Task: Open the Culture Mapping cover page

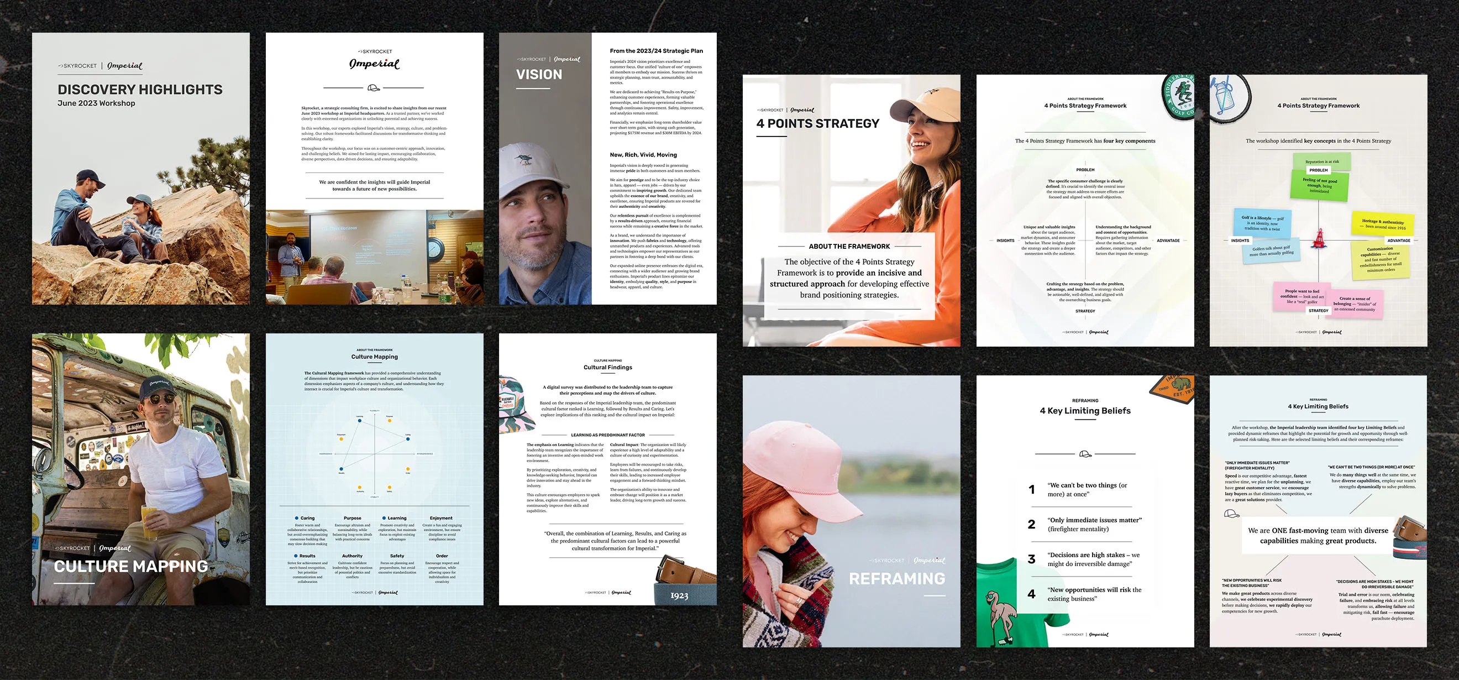Action: pyautogui.click(x=140, y=469)
